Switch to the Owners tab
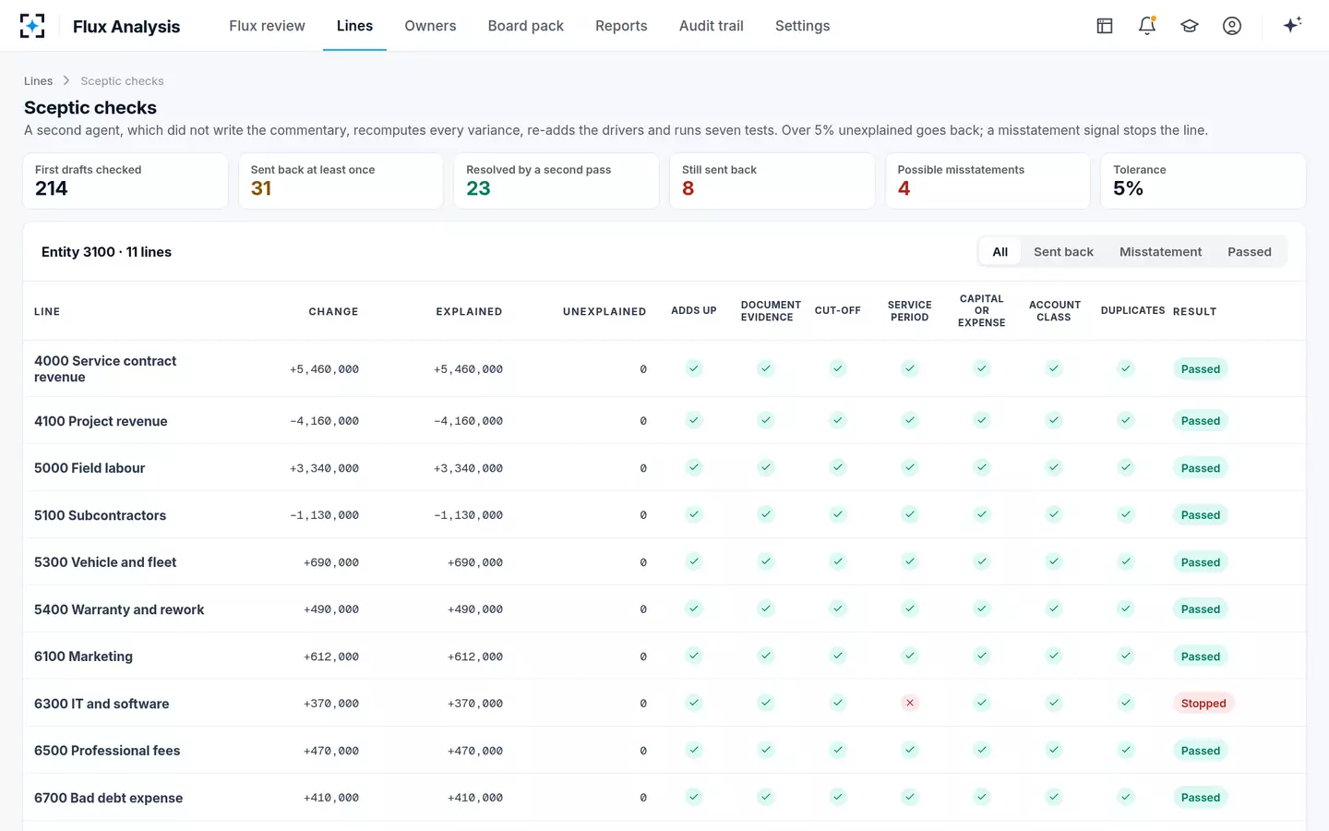The width and height of the screenshot is (1329, 831). tap(430, 26)
